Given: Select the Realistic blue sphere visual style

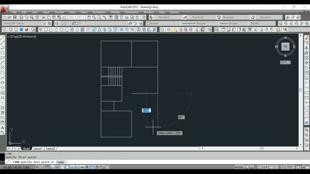Looking at the screenshot, I should pos(21,29).
